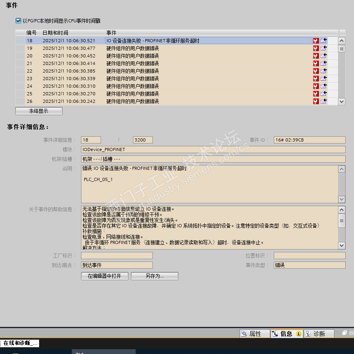Click the help info scrollbar thumb
Screen dimensions: 354x354
coord(342,220)
